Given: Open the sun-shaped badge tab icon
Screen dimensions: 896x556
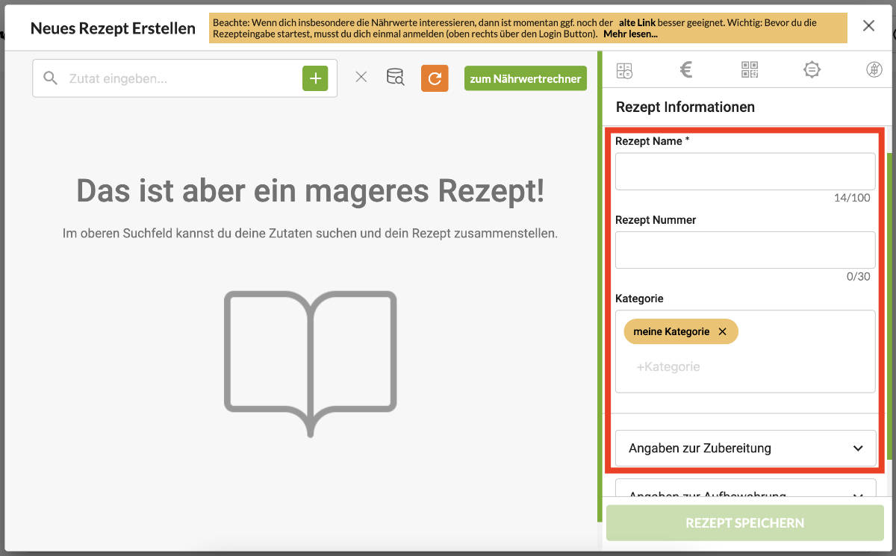Looking at the screenshot, I should pos(812,70).
